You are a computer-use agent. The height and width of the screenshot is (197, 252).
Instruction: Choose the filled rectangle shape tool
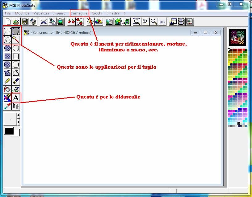pyautogui.click(x=7, y=56)
